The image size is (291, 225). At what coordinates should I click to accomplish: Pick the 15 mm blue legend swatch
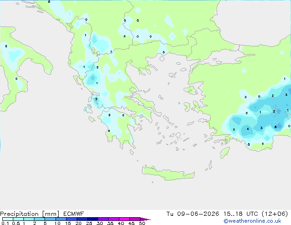pyautogui.click(x=71, y=219)
